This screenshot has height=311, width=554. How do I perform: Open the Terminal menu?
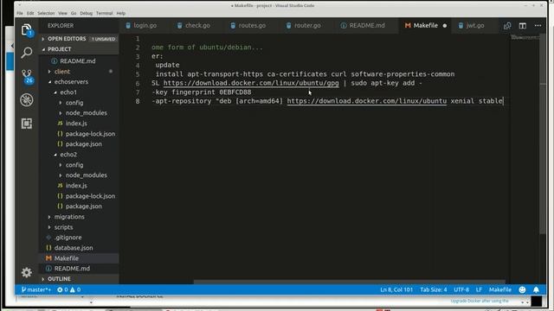click(x=104, y=13)
